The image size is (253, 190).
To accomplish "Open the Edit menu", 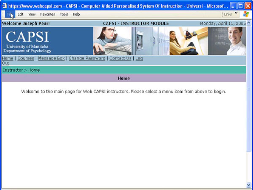I will (20, 14).
